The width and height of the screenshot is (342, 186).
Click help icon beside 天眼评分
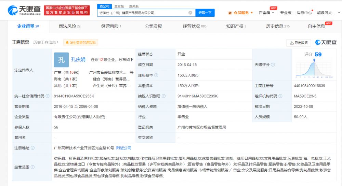click(x=273, y=65)
